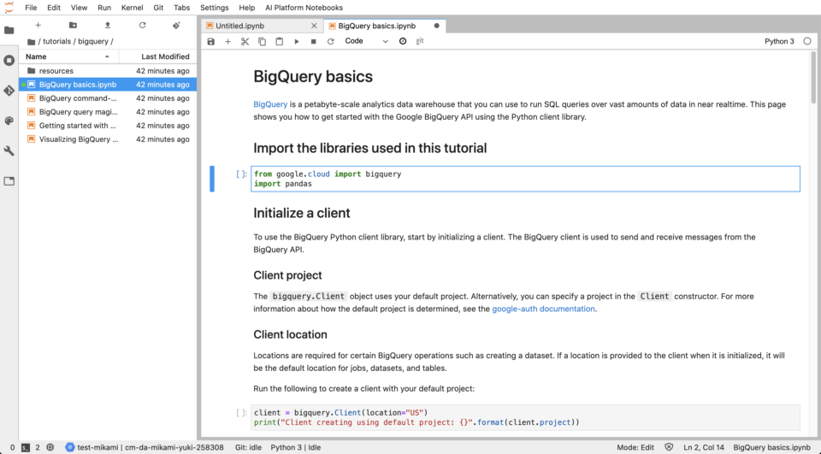The height and width of the screenshot is (454, 821).
Task: Click the new launcher plus icon
Action: 38,25
